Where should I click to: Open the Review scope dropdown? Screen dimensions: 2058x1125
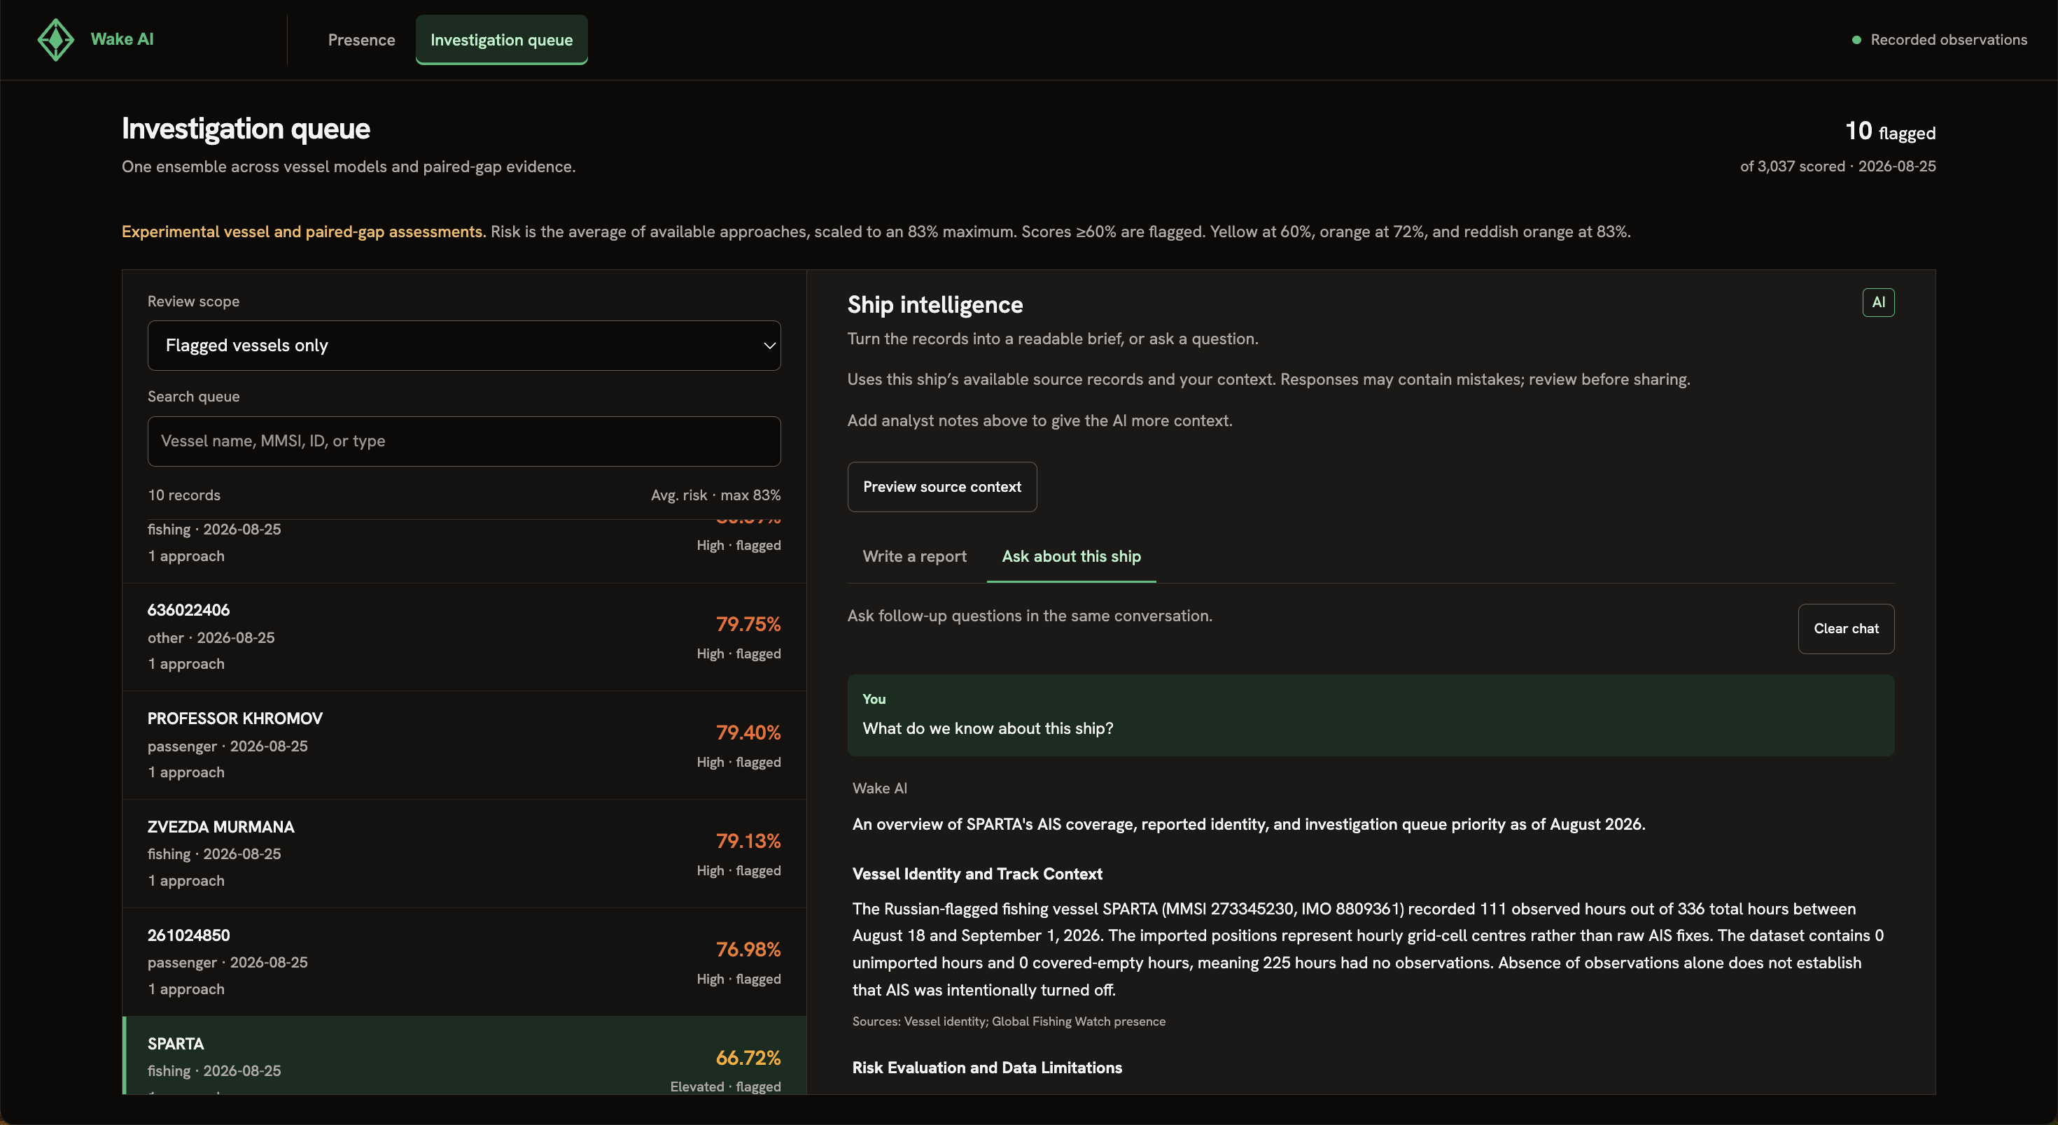click(463, 346)
